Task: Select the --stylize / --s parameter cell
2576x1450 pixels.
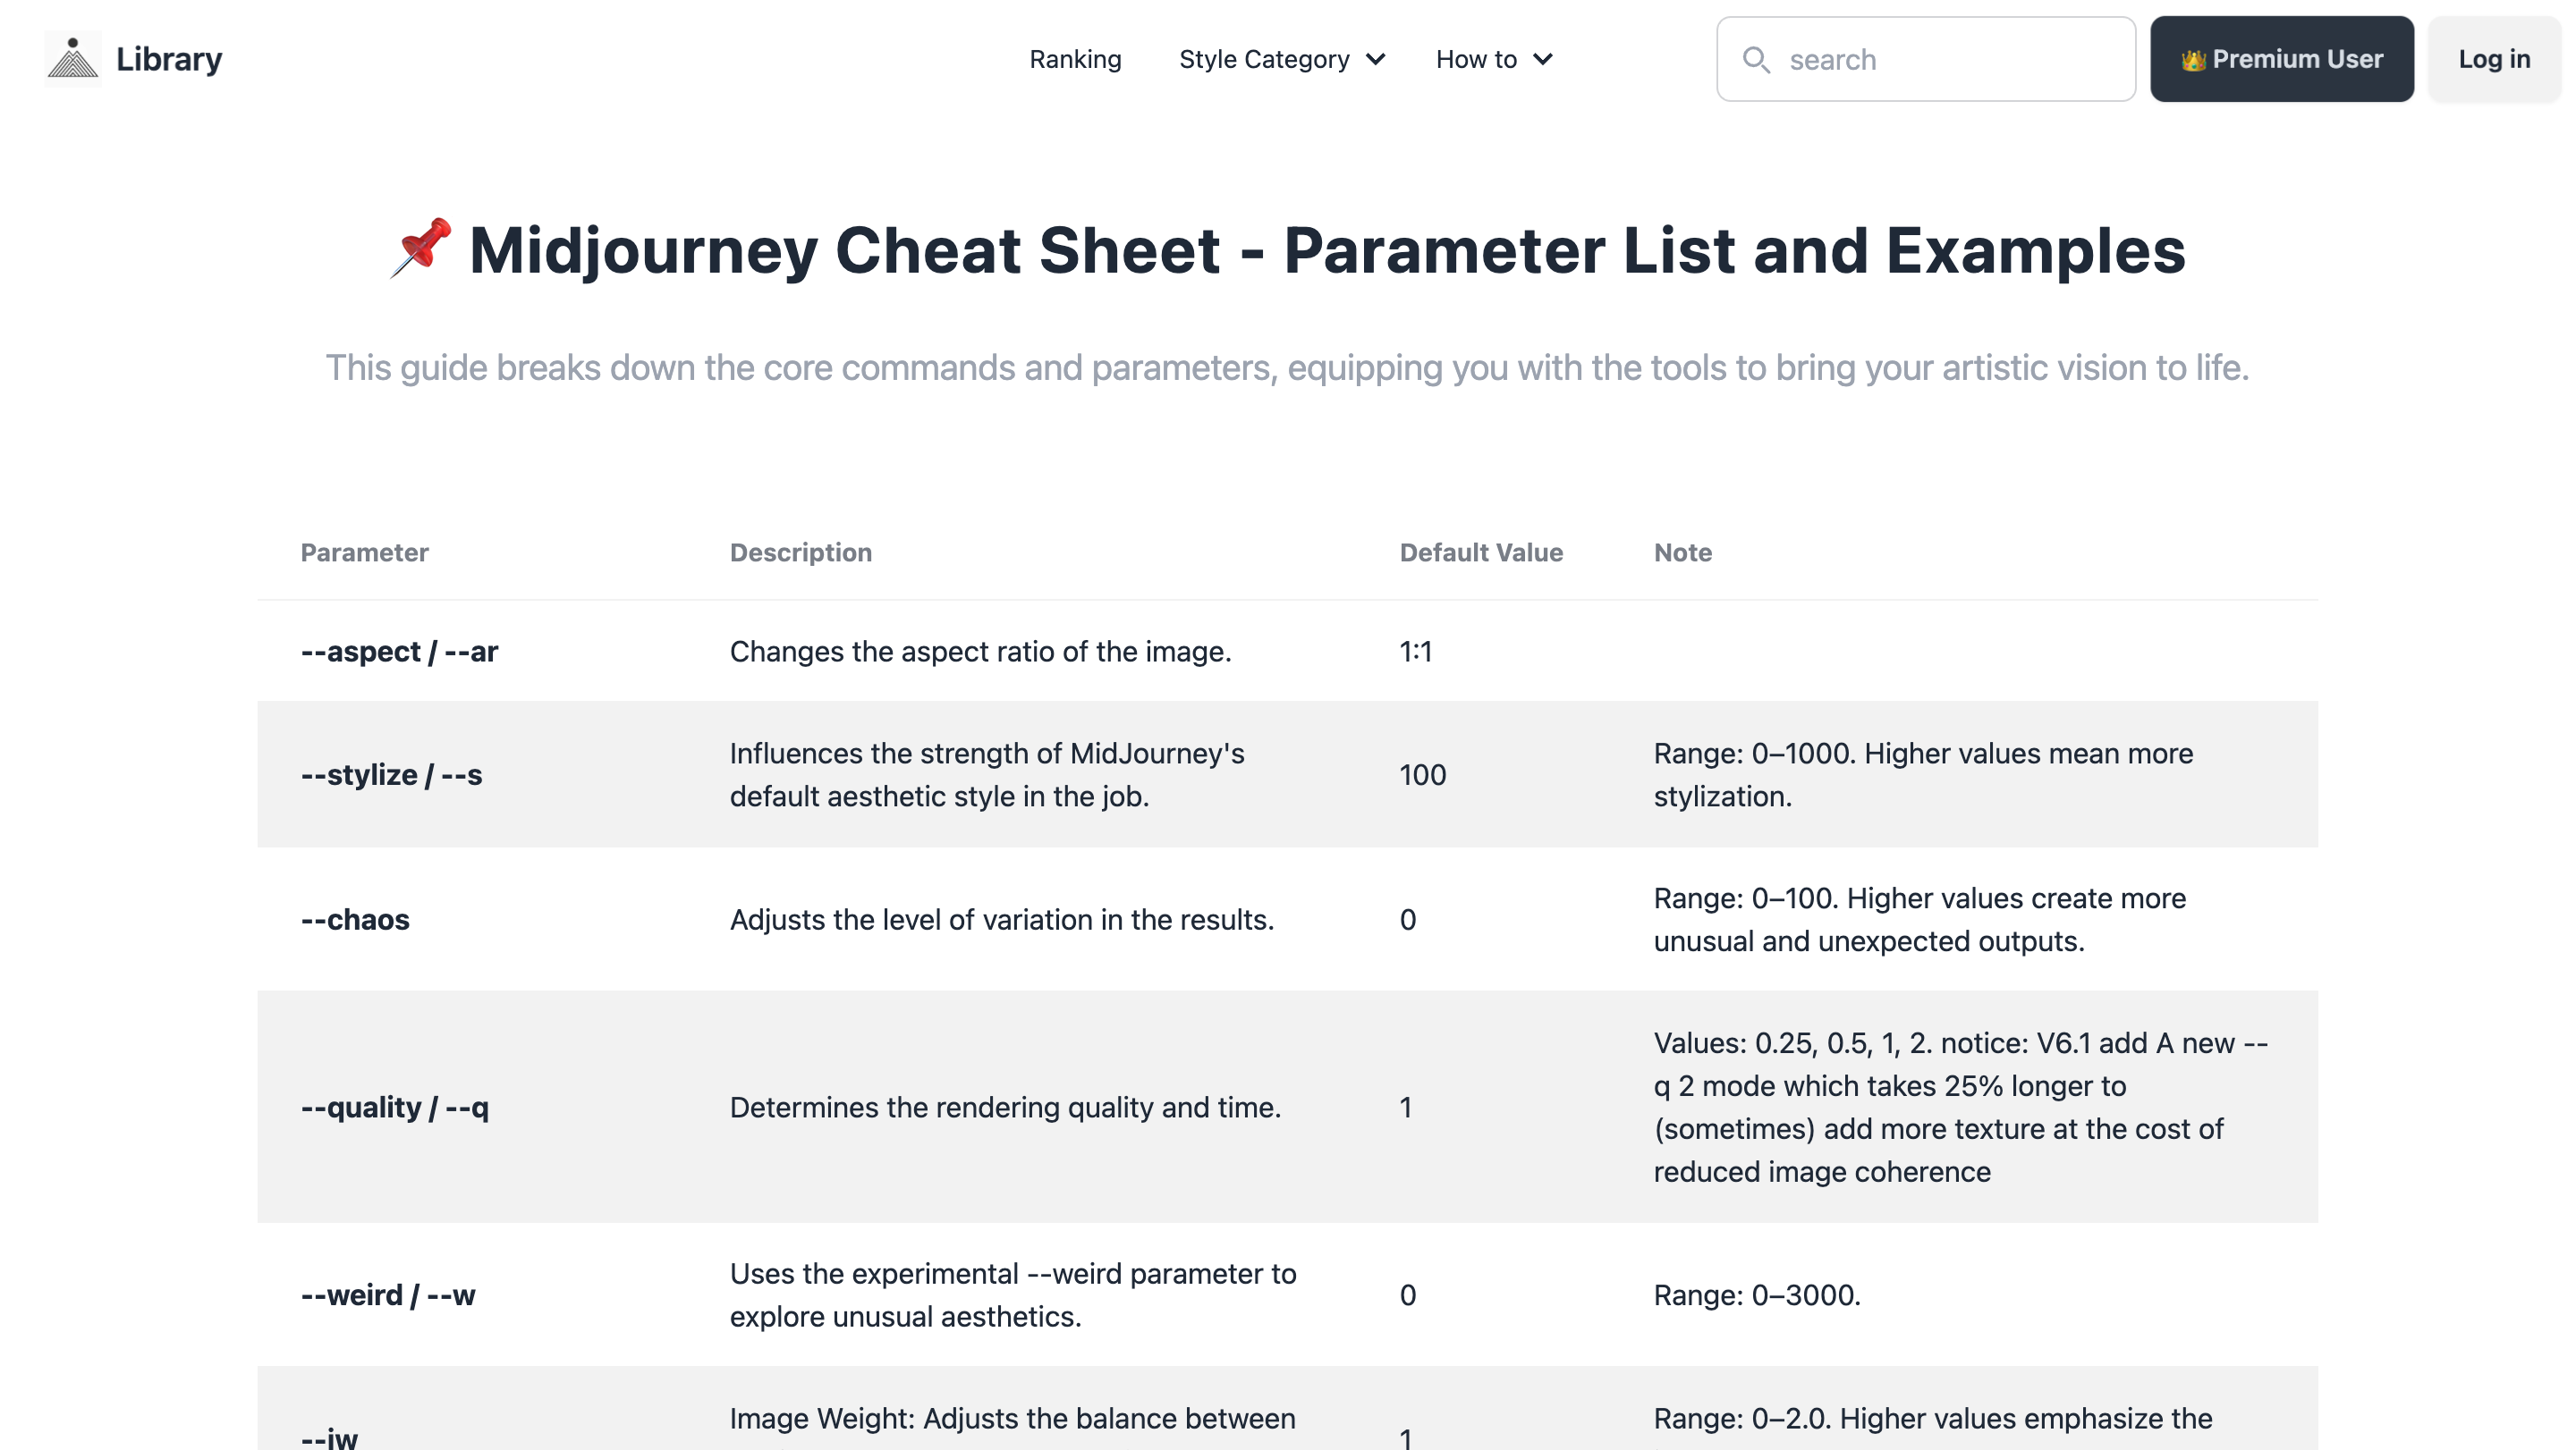Action: click(391, 774)
